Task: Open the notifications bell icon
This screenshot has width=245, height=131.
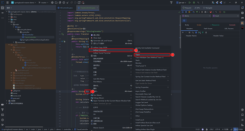Action: 243,8
